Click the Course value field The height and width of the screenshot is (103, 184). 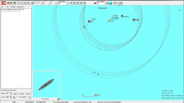tap(8, 97)
